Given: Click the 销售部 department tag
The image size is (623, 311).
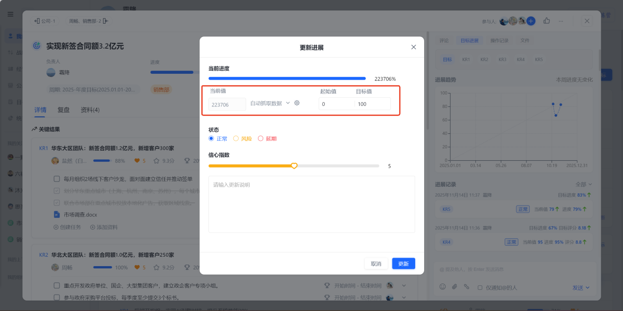Looking at the screenshot, I should click(x=161, y=89).
